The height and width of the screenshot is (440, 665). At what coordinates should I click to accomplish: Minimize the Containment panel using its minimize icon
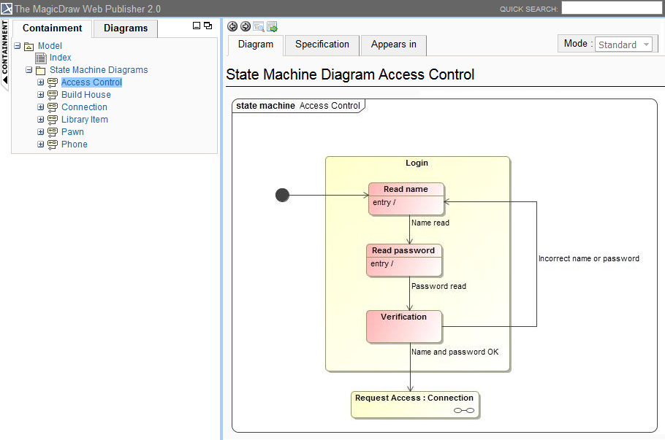pyautogui.click(x=196, y=26)
